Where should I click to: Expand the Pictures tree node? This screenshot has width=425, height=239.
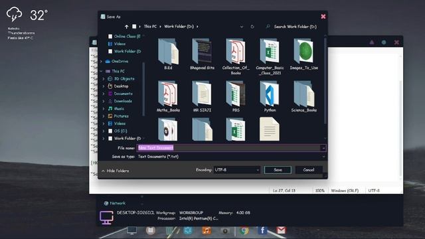[104, 116]
